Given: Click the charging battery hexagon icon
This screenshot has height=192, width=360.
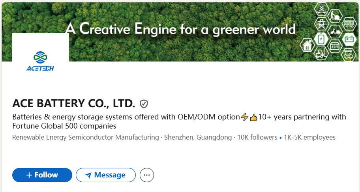Looking at the screenshot, I should tap(321, 39).
